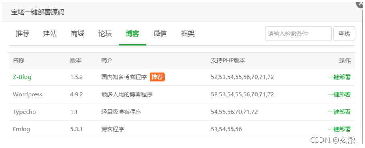Select the Typecho name cell
365x148 pixels.
(x=25, y=112)
